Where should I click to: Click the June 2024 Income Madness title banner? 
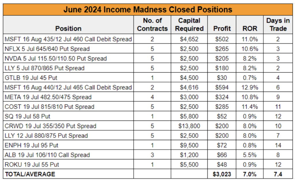[148, 10]
